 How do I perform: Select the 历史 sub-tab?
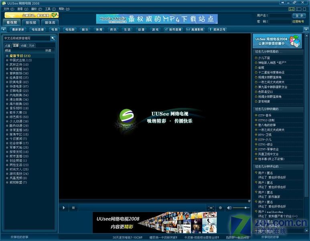32,45
